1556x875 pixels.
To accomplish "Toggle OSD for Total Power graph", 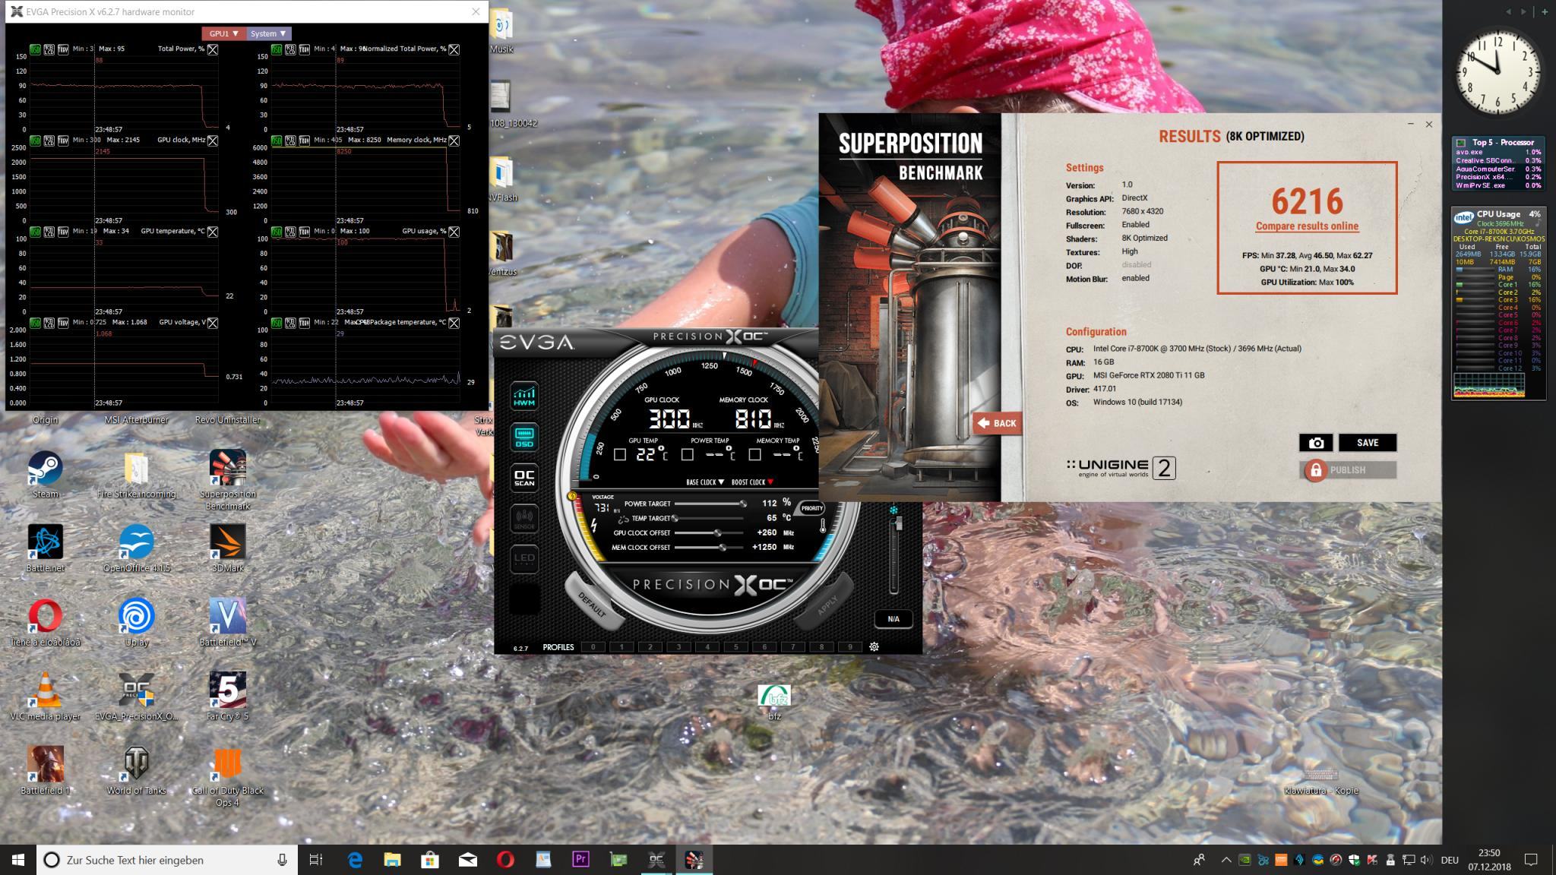I will point(35,49).
